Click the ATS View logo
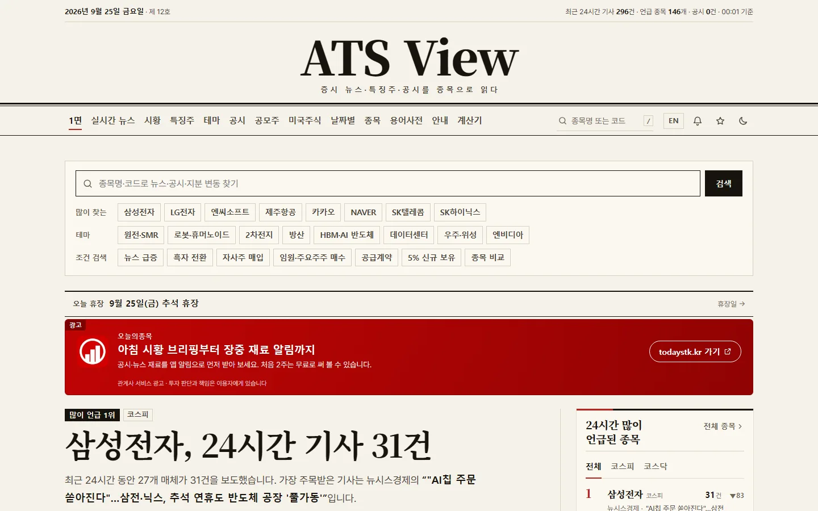Viewport: 818px width, 511px height. (x=409, y=58)
